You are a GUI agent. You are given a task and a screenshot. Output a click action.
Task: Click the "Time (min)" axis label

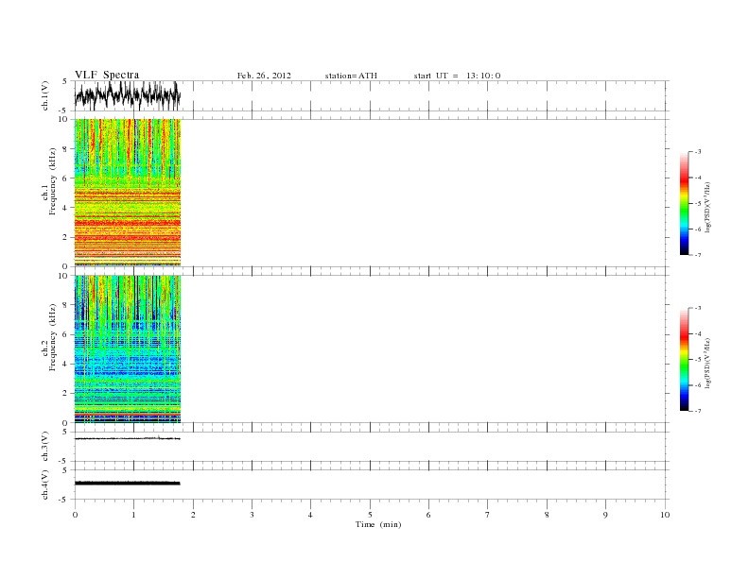pos(378,524)
